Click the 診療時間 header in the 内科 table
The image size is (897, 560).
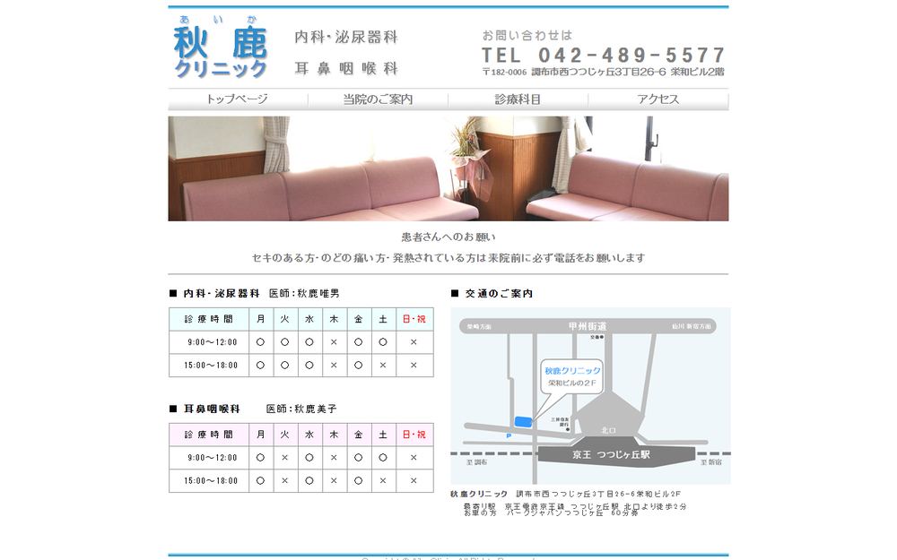coord(209,319)
